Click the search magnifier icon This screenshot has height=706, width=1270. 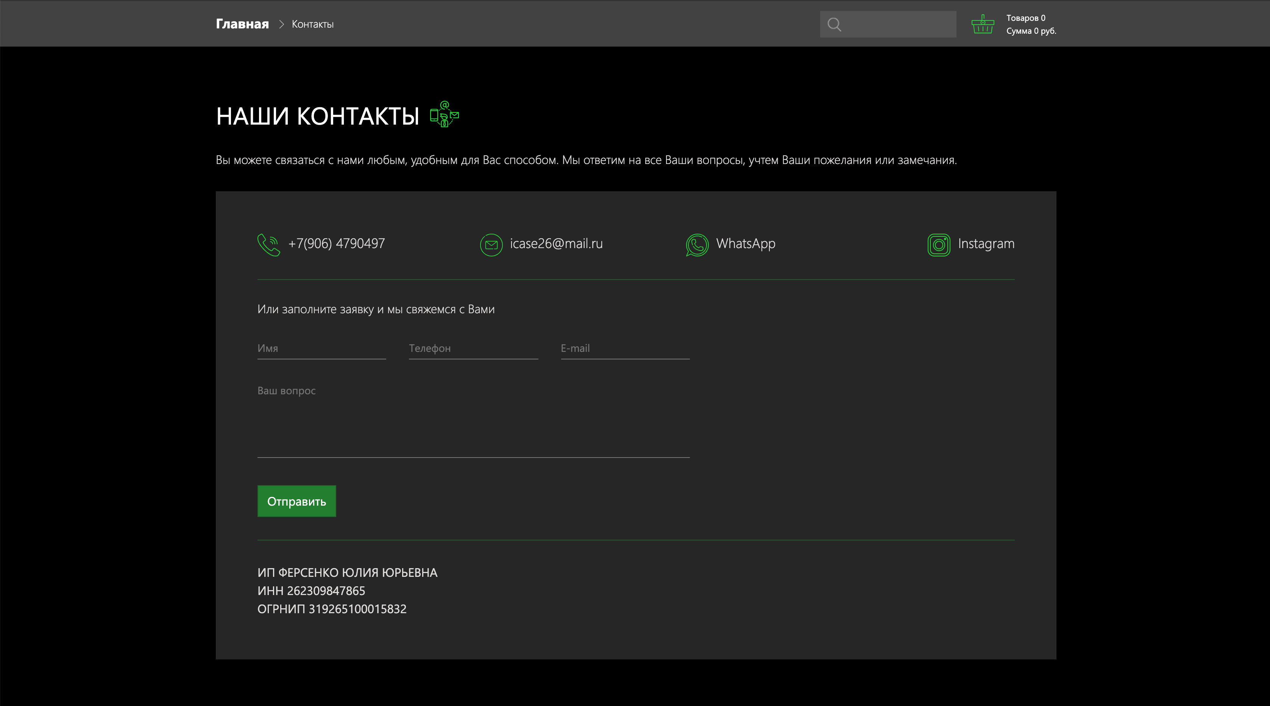834,24
